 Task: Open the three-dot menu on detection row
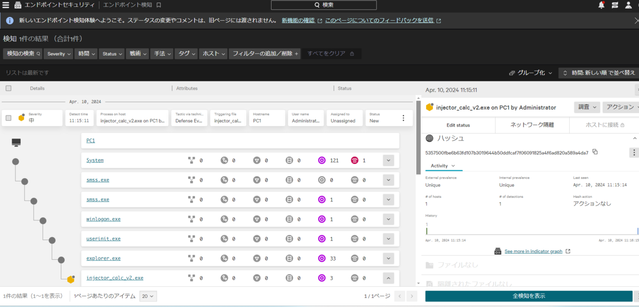click(403, 118)
